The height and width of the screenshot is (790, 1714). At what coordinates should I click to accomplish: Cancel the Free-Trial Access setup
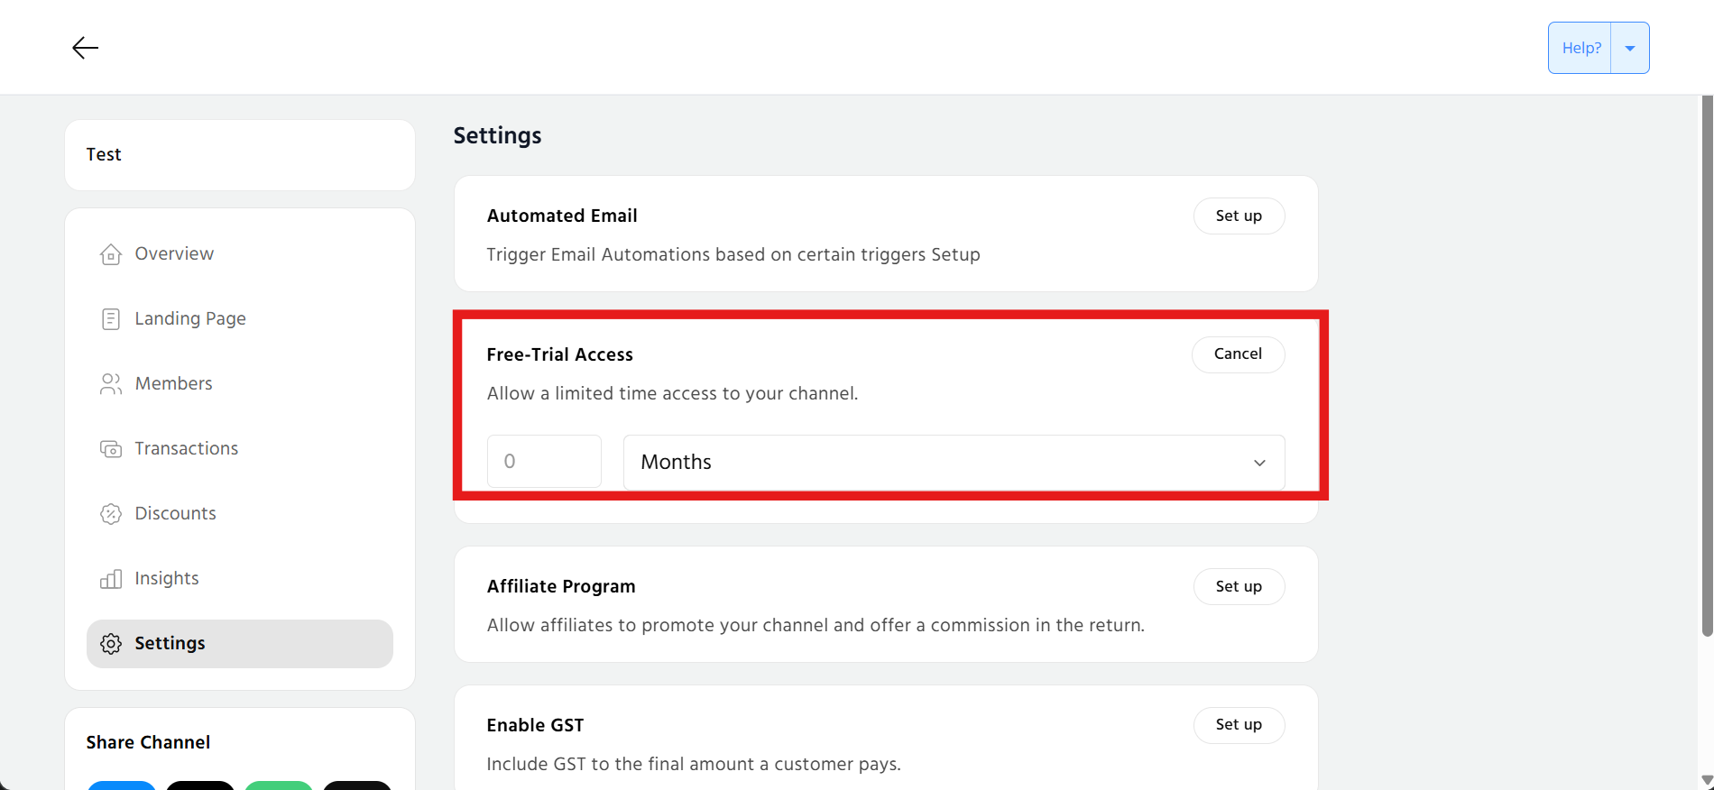point(1237,354)
